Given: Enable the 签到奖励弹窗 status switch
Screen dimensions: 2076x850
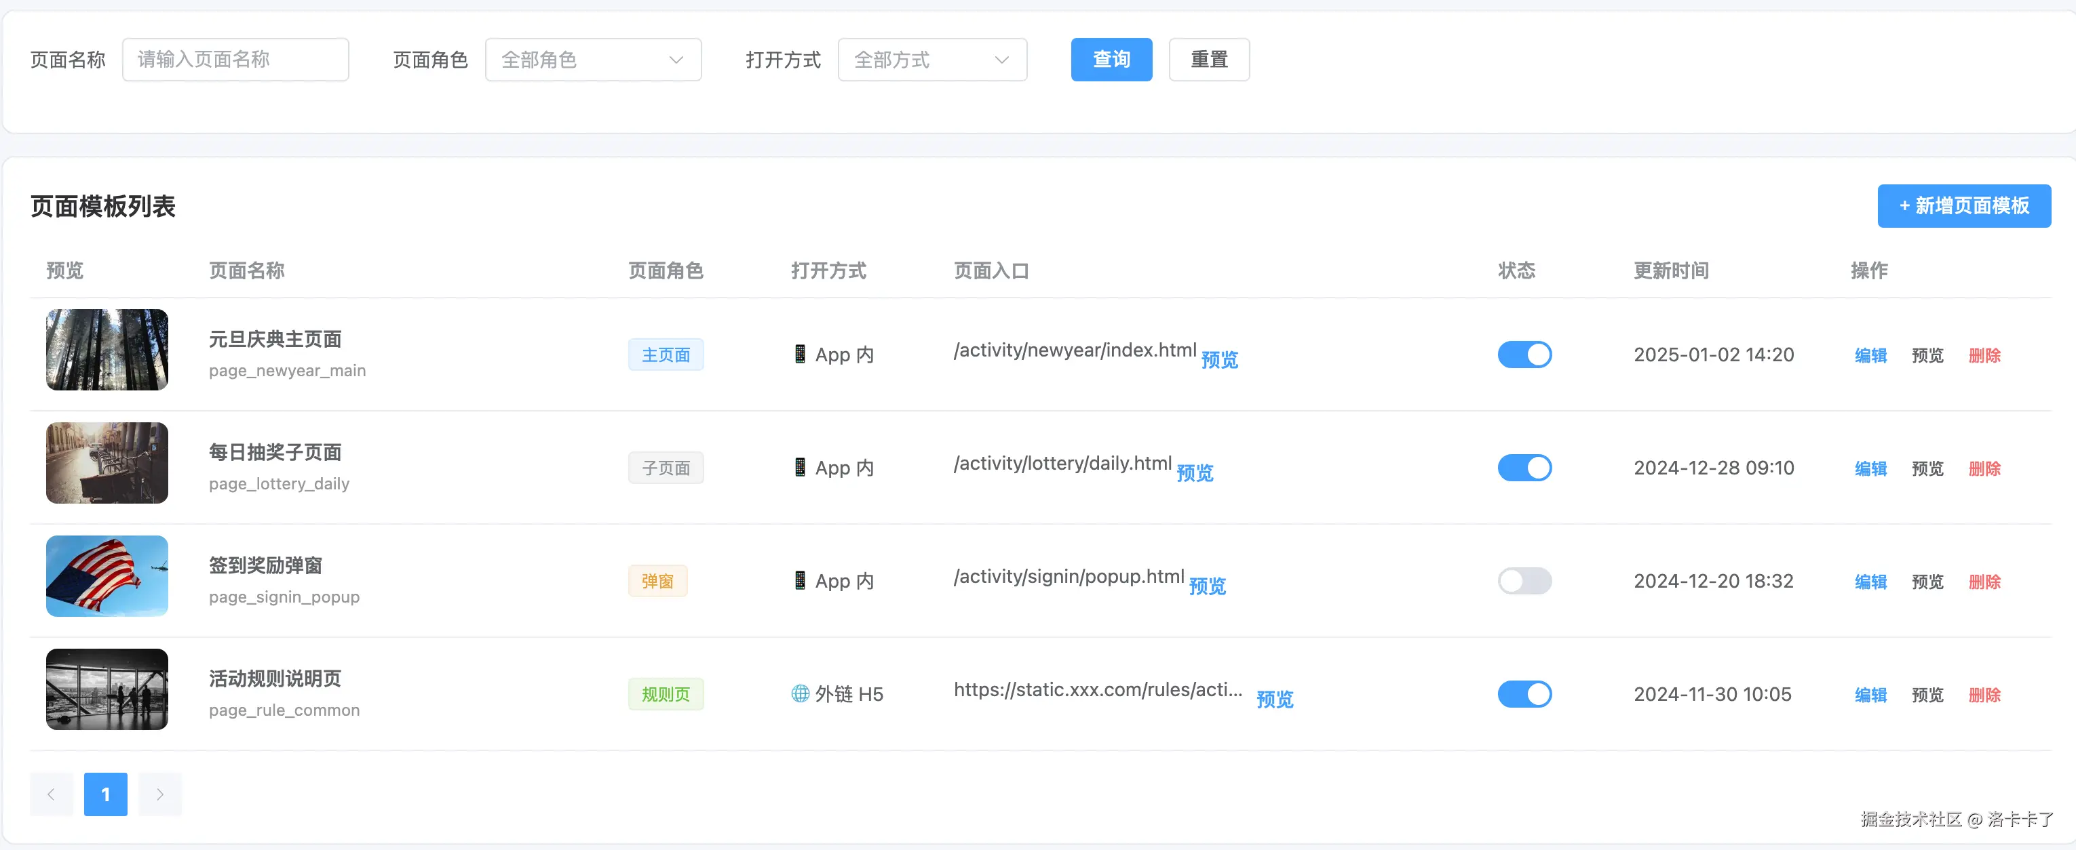Looking at the screenshot, I should click(1524, 581).
